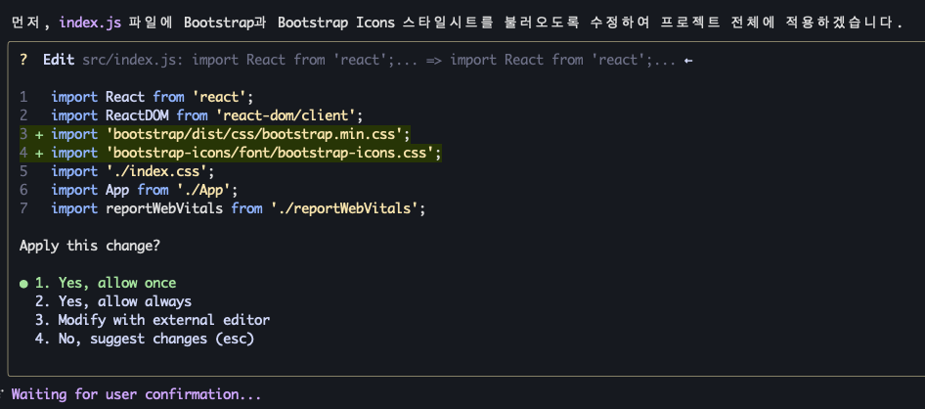Click the left arrow after the edit summary
The height and width of the screenshot is (409, 925).
(x=687, y=61)
